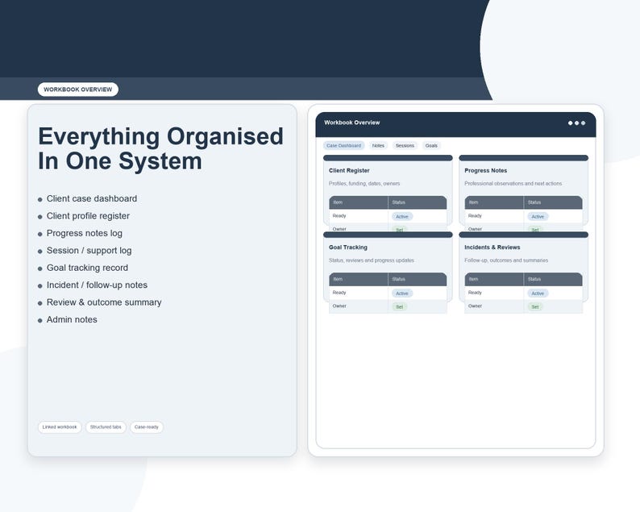Screen dimensions: 640x512
Task: Click 'Professional observations and next actions' description
Action: [513, 184]
